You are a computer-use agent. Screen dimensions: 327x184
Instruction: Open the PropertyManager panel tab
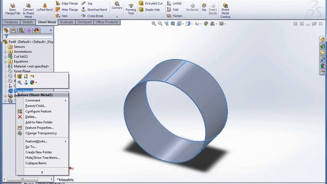[14, 31]
